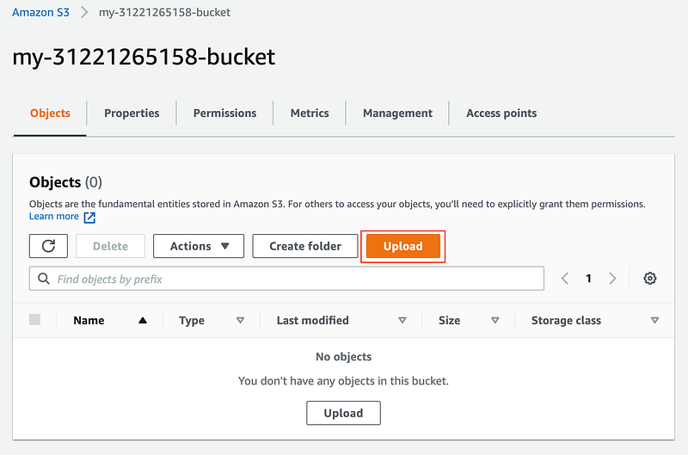Open the Permissions tab

coord(224,113)
